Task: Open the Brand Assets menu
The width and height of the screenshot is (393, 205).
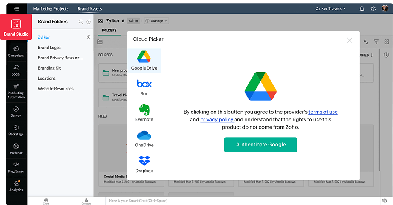Action: tap(90, 9)
